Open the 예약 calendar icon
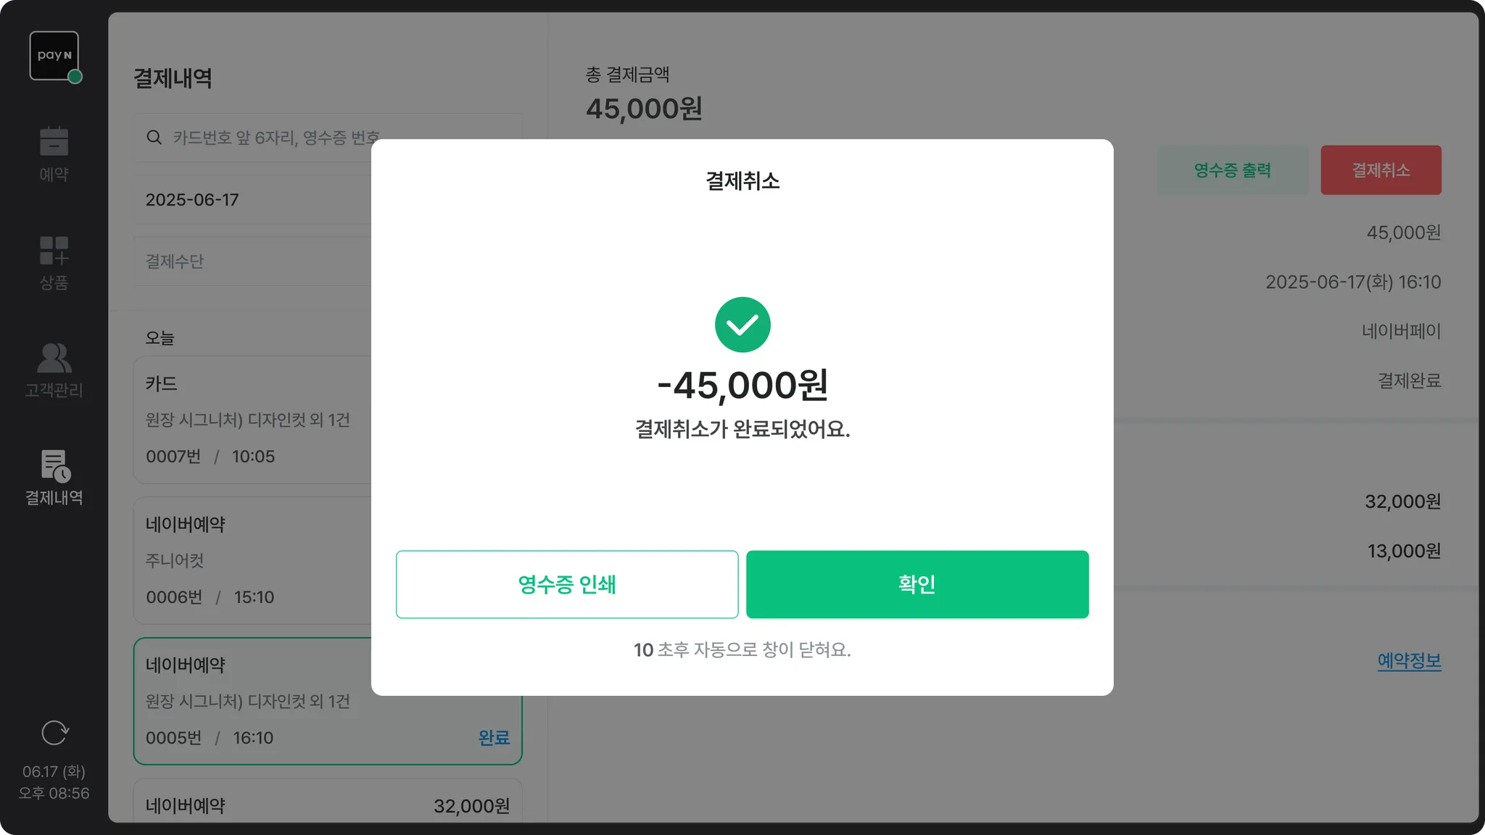The width and height of the screenshot is (1485, 835). click(54, 142)
